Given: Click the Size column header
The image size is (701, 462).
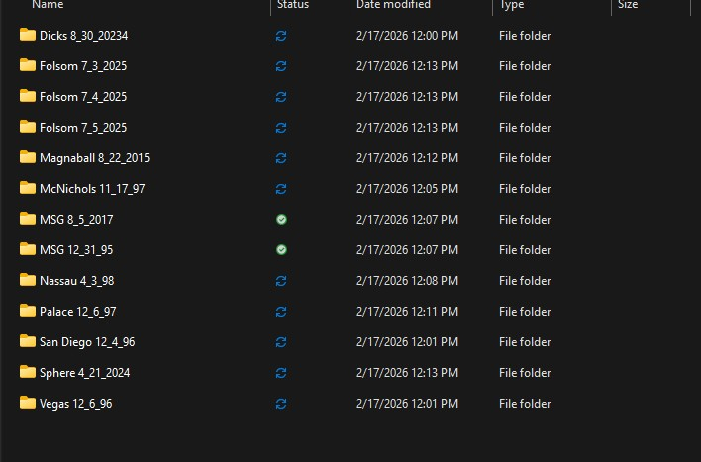Looking at the screenshot, I should coord(628,5).
